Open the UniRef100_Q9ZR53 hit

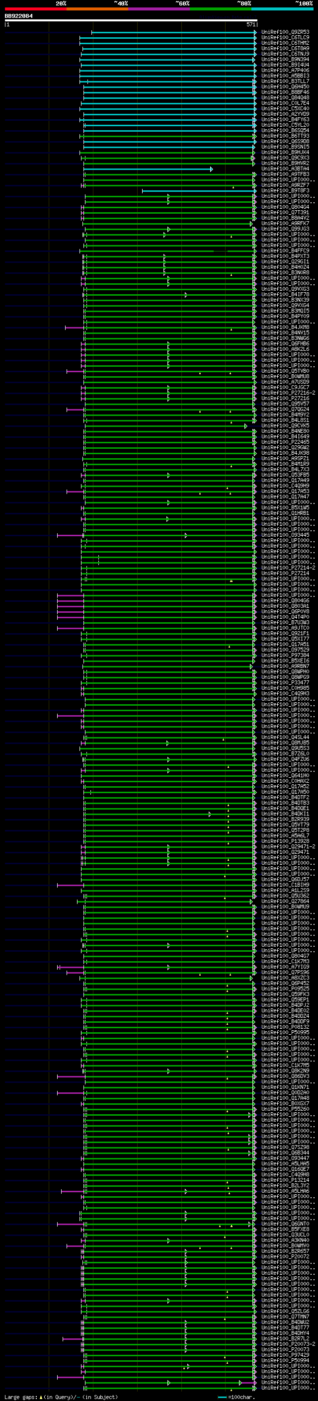[285, 32]
